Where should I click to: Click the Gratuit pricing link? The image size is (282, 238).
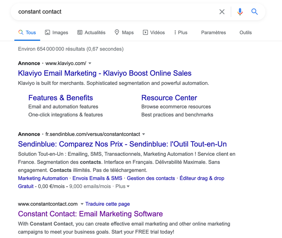coord(26,186)
